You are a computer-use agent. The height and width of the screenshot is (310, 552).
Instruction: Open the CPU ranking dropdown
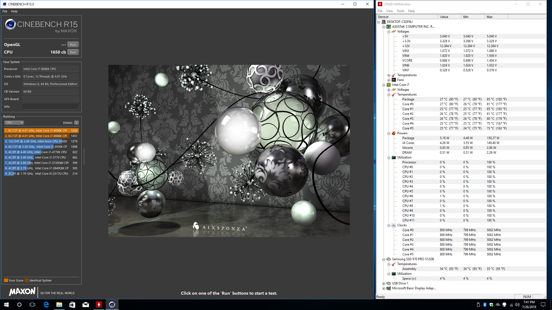14,123
